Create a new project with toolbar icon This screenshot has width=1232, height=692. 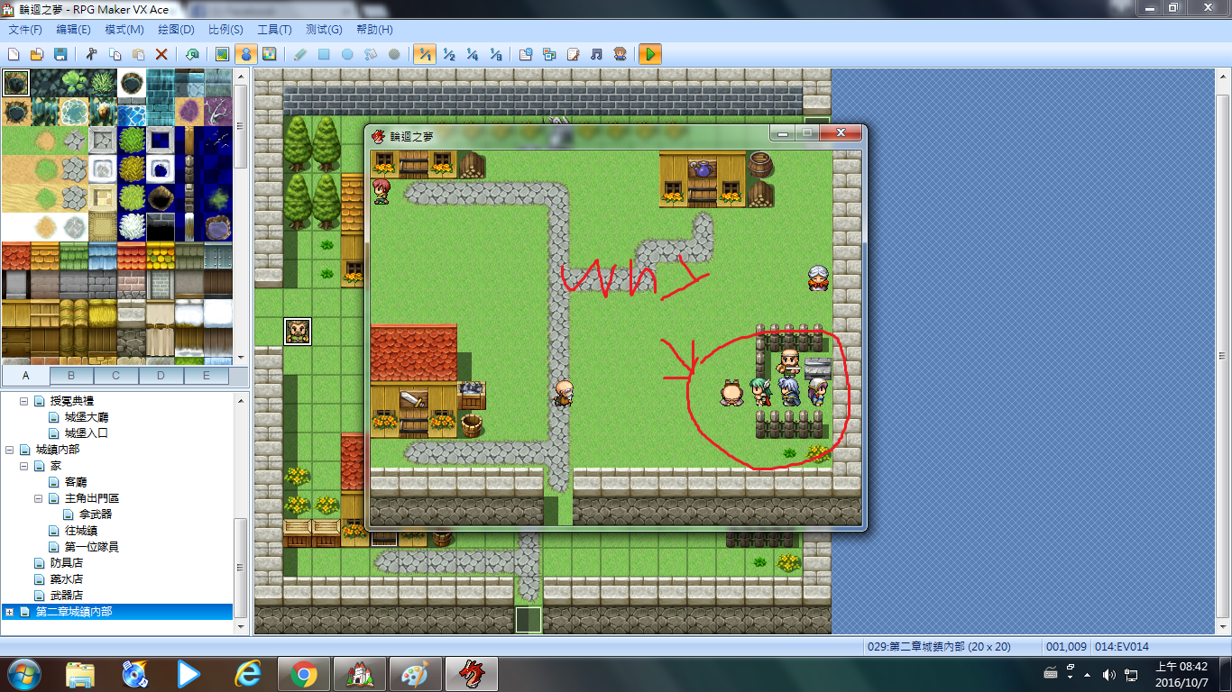coord(14,54)
